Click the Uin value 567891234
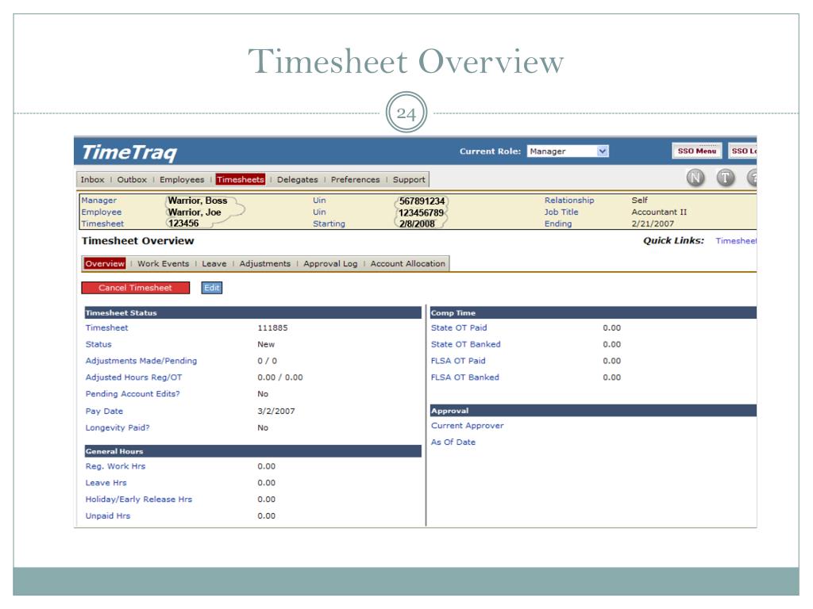The image size is (813, 609). coord(422,201)
